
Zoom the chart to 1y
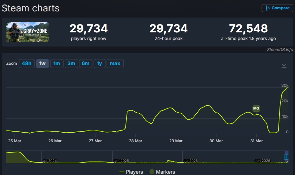coord(99,63)
